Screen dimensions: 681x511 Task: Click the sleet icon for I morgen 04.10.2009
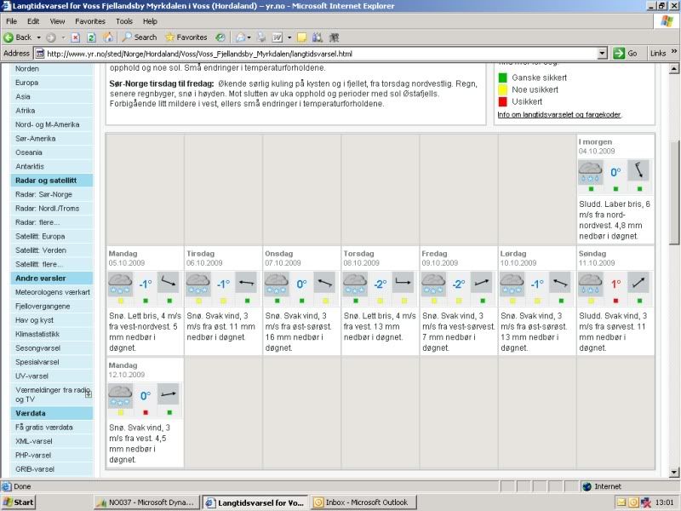[590, 172]
